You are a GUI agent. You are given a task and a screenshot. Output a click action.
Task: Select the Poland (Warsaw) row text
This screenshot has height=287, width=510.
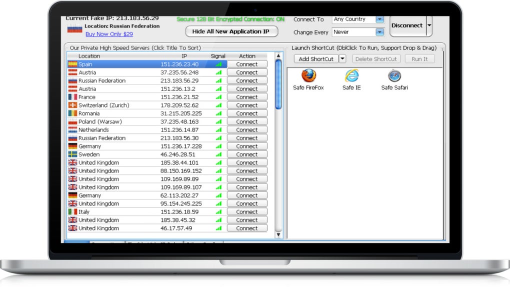click(100, 121)
